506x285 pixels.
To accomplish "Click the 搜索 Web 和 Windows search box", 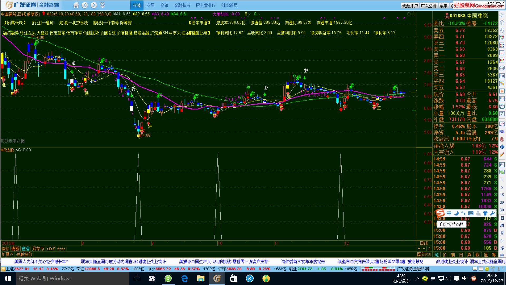I will coord(72,278).
